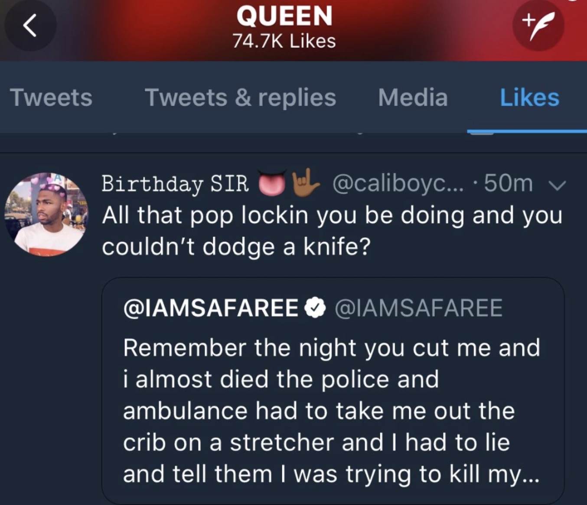Switch to the Tweets tab
This screenshot has height=505, width=587.
[51, 97]
